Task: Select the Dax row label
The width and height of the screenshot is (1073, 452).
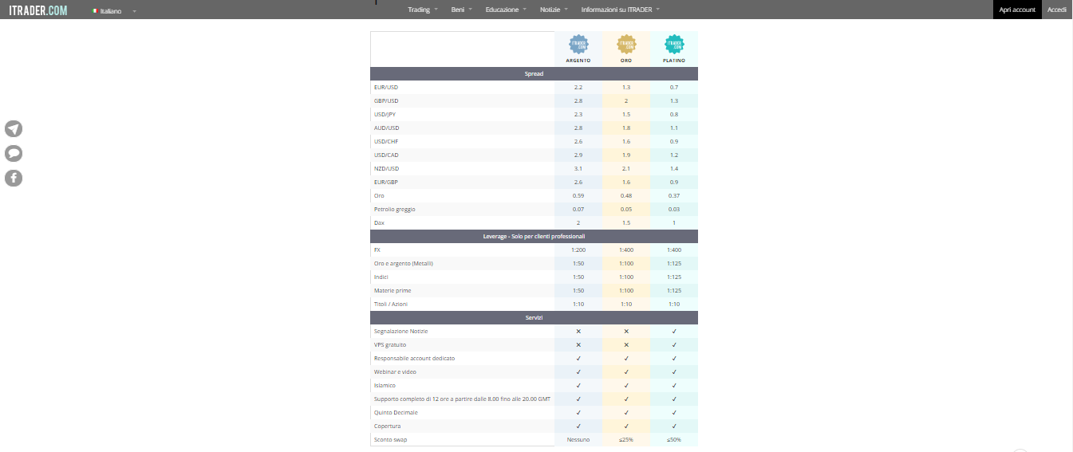Action: pos(379,222)
